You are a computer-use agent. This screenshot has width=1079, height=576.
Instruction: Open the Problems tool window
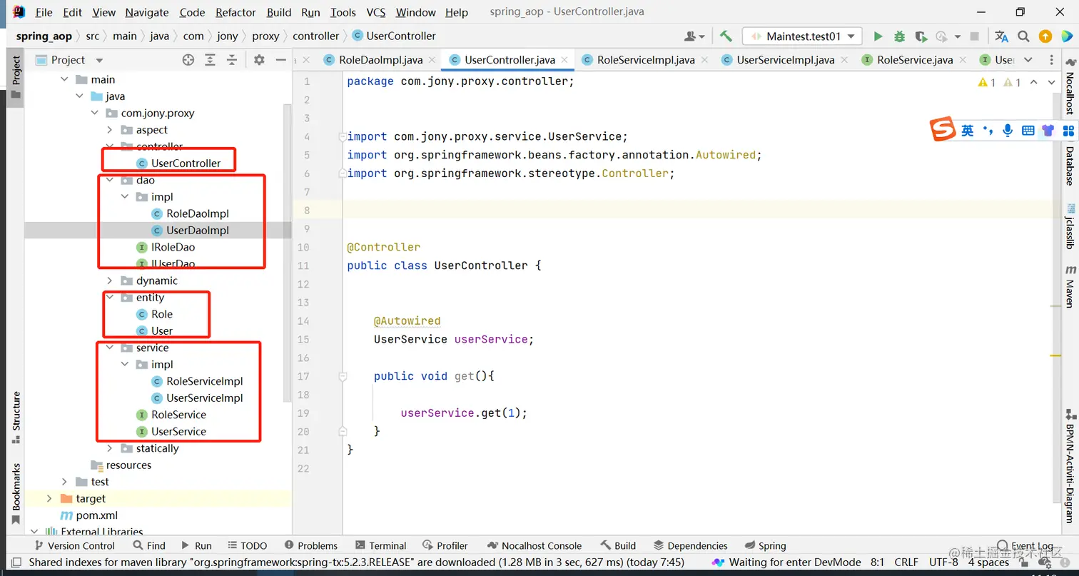coord(310,545)
